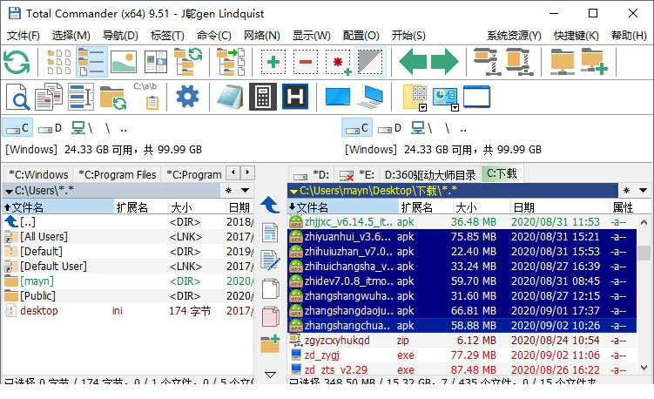Select drive C button in right panel

point(363,128)
